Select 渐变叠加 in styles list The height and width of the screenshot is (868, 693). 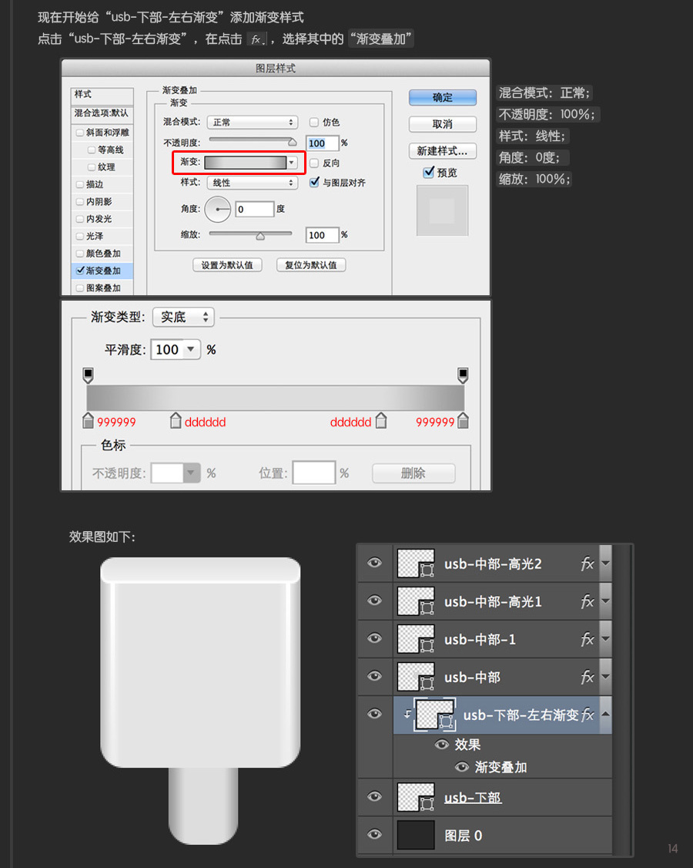102,271
